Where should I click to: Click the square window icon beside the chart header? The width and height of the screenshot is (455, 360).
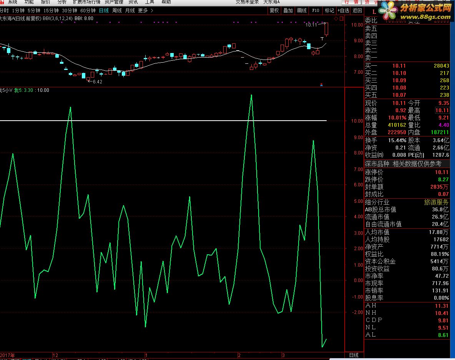[342, 18]
